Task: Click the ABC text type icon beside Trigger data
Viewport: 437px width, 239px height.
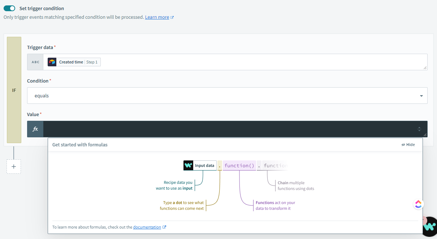Action: 35,62
